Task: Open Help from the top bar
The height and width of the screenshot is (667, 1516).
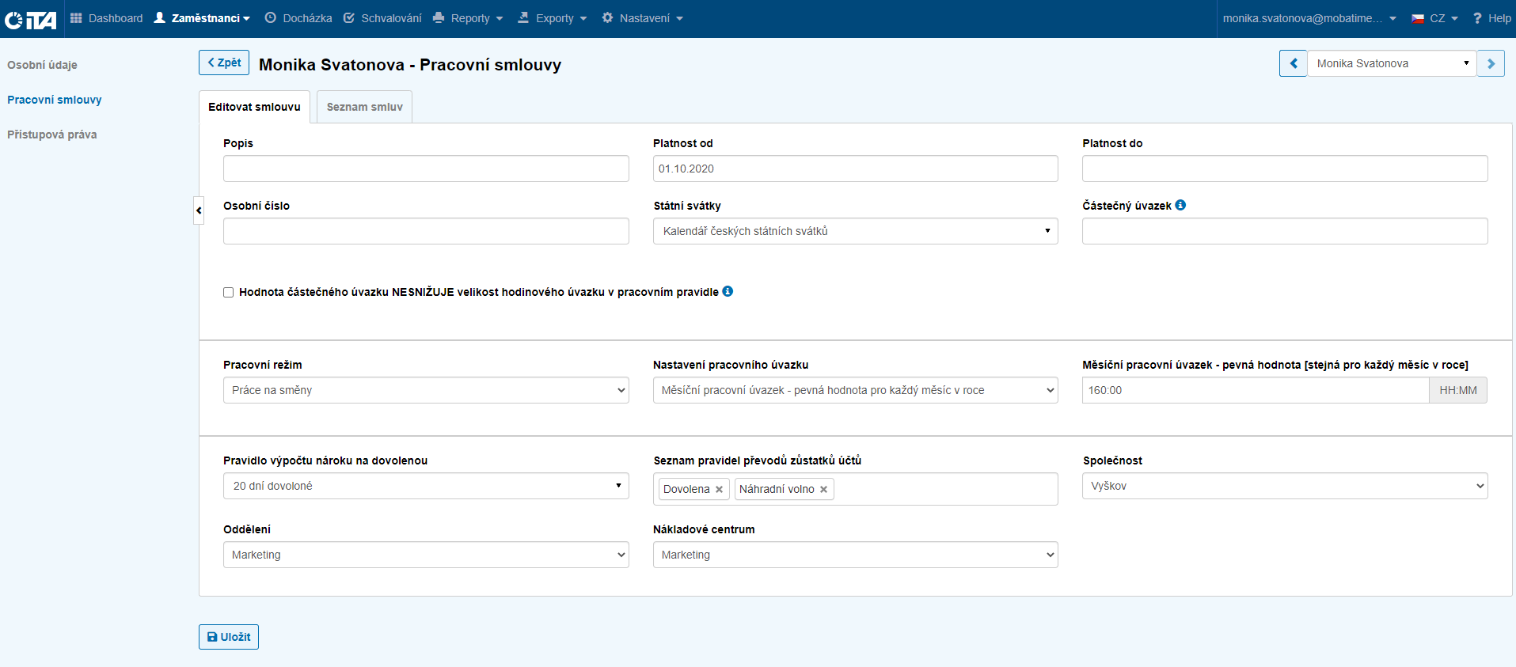Action: pos(1491,18)
